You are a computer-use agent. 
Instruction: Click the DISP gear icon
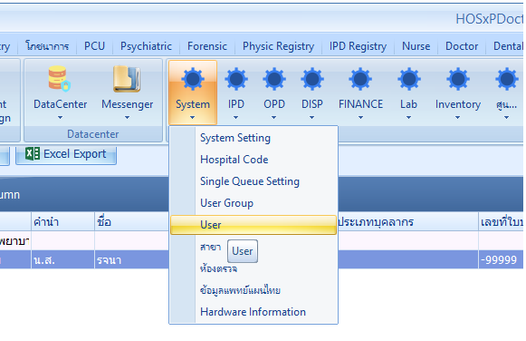point(312,79)
